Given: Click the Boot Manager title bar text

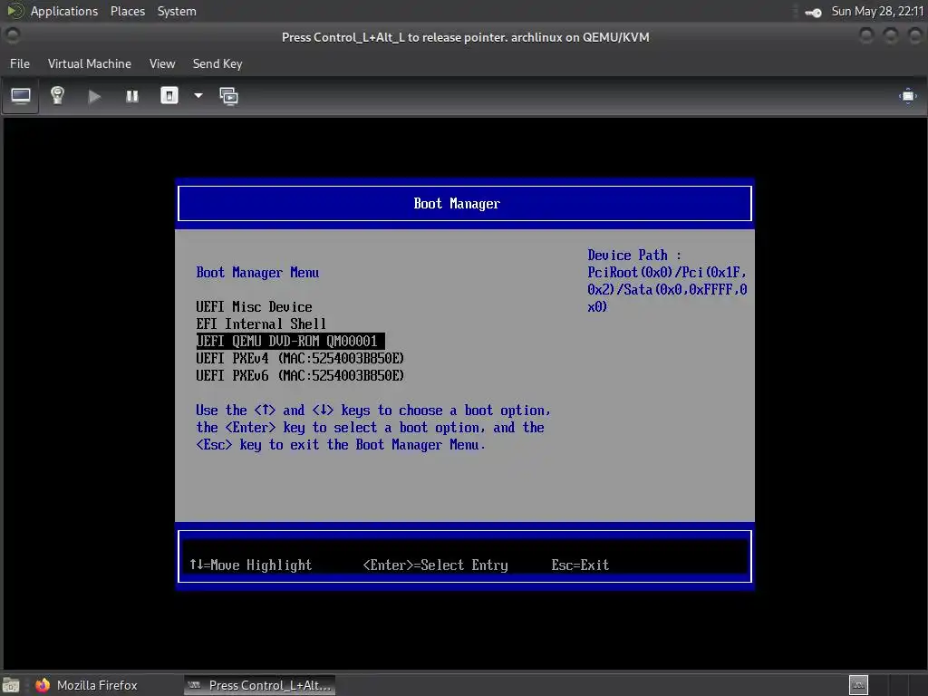Looking at the screenshot, I should (457, 204).
